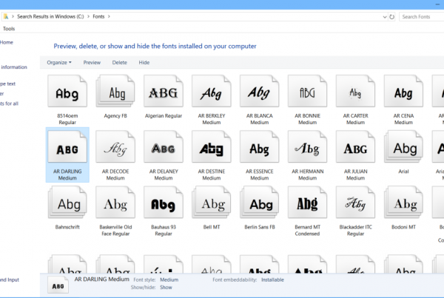
Task: Select the Bahnschrift font icon
Action: click(67, 202)
